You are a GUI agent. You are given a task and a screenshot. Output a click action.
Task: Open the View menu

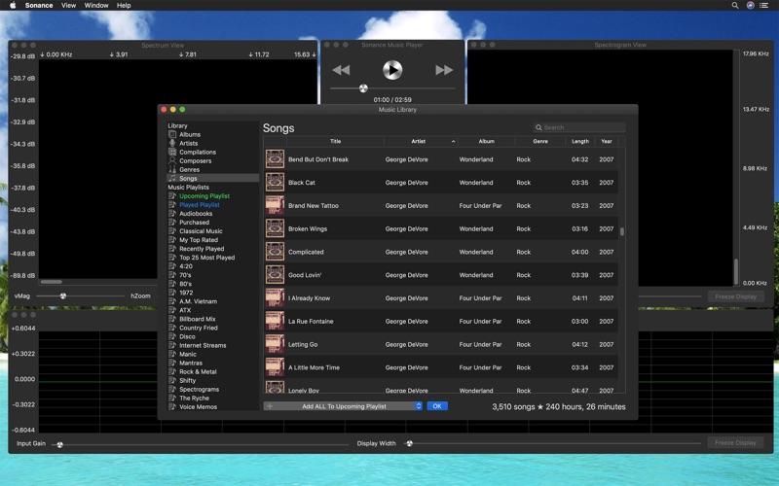point(68,6)
